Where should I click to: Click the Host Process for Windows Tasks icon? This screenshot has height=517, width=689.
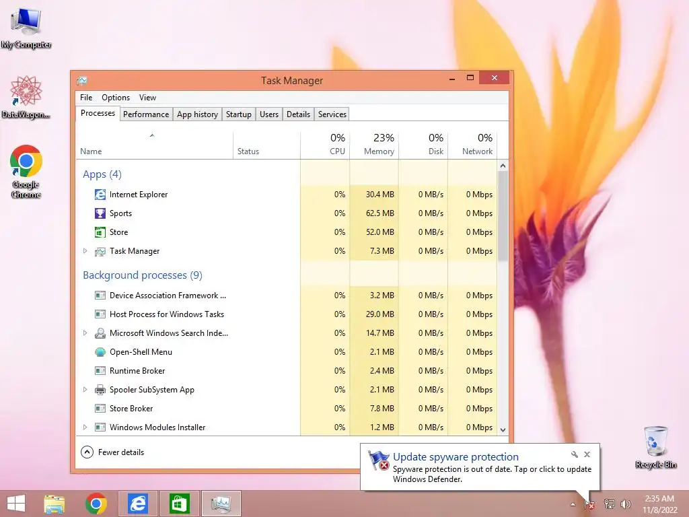[100, 314]
